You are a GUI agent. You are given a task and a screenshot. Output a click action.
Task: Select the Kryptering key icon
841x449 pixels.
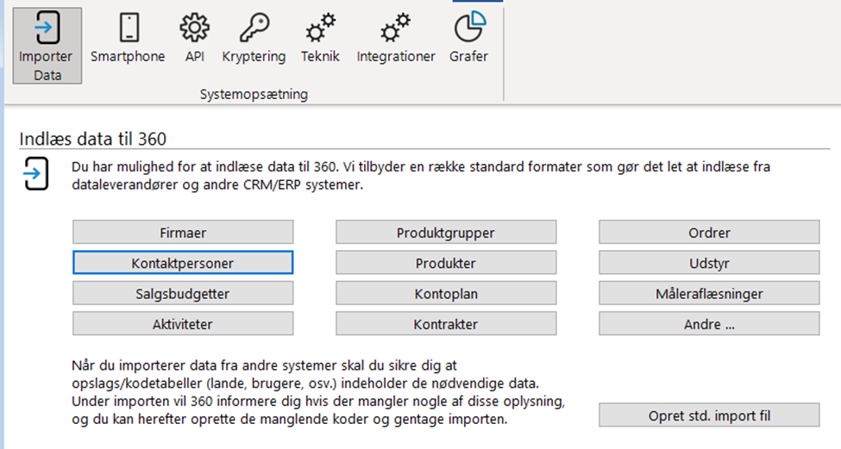(x=254, y=28)
